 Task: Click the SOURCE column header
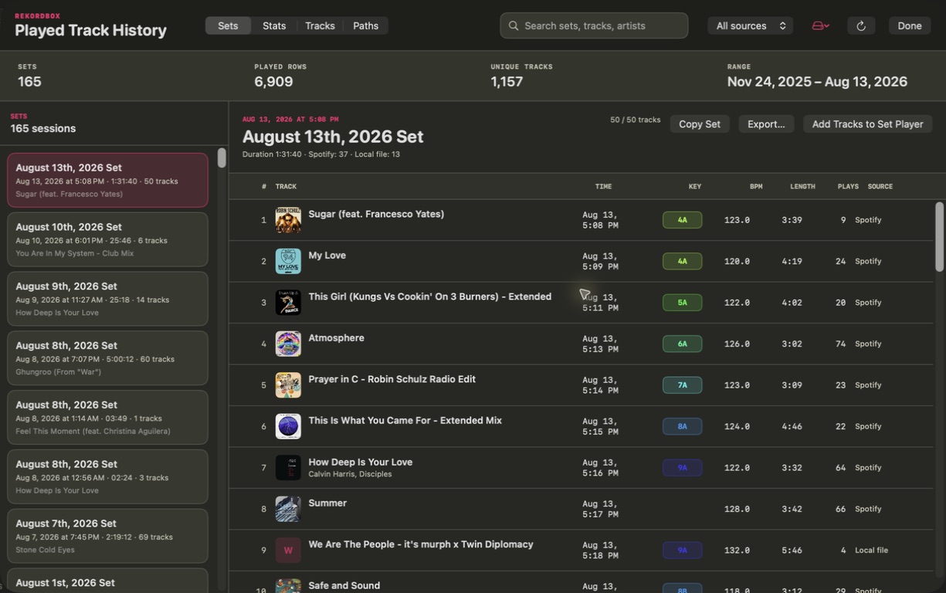(x=880, y=186)
